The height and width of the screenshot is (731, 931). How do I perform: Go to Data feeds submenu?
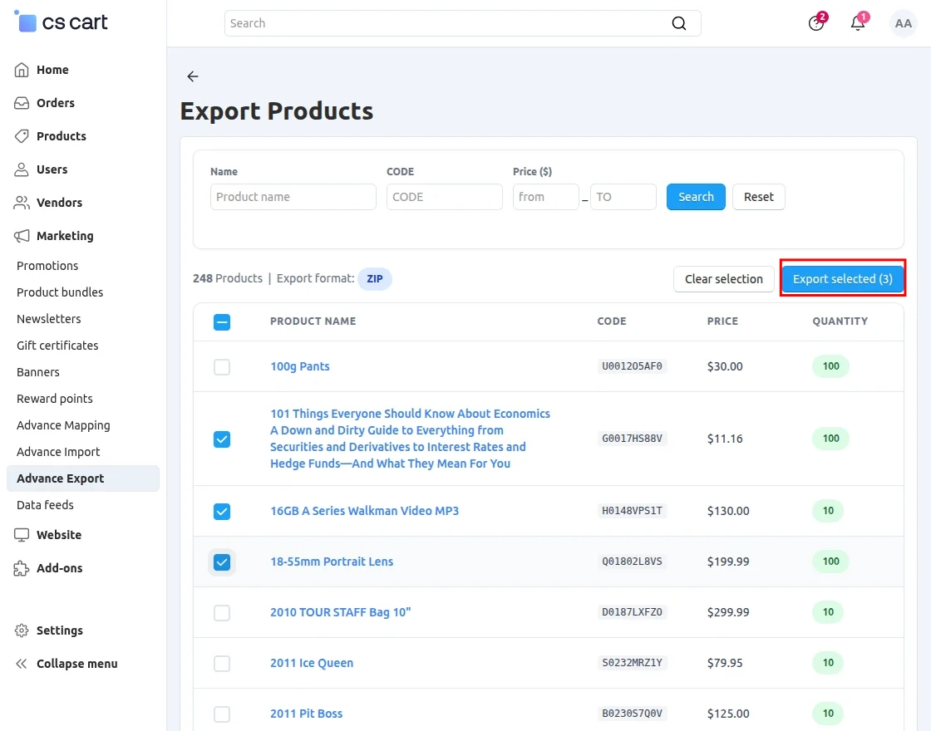point(45,505)
